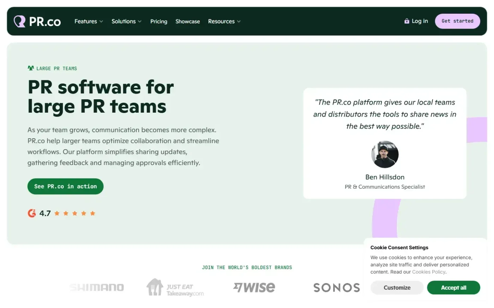Click the Get started button

pos(457,21)
